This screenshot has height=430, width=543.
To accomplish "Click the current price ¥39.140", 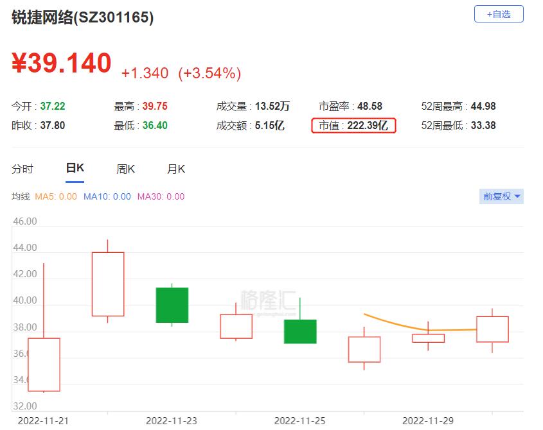I will click(61, 63).
